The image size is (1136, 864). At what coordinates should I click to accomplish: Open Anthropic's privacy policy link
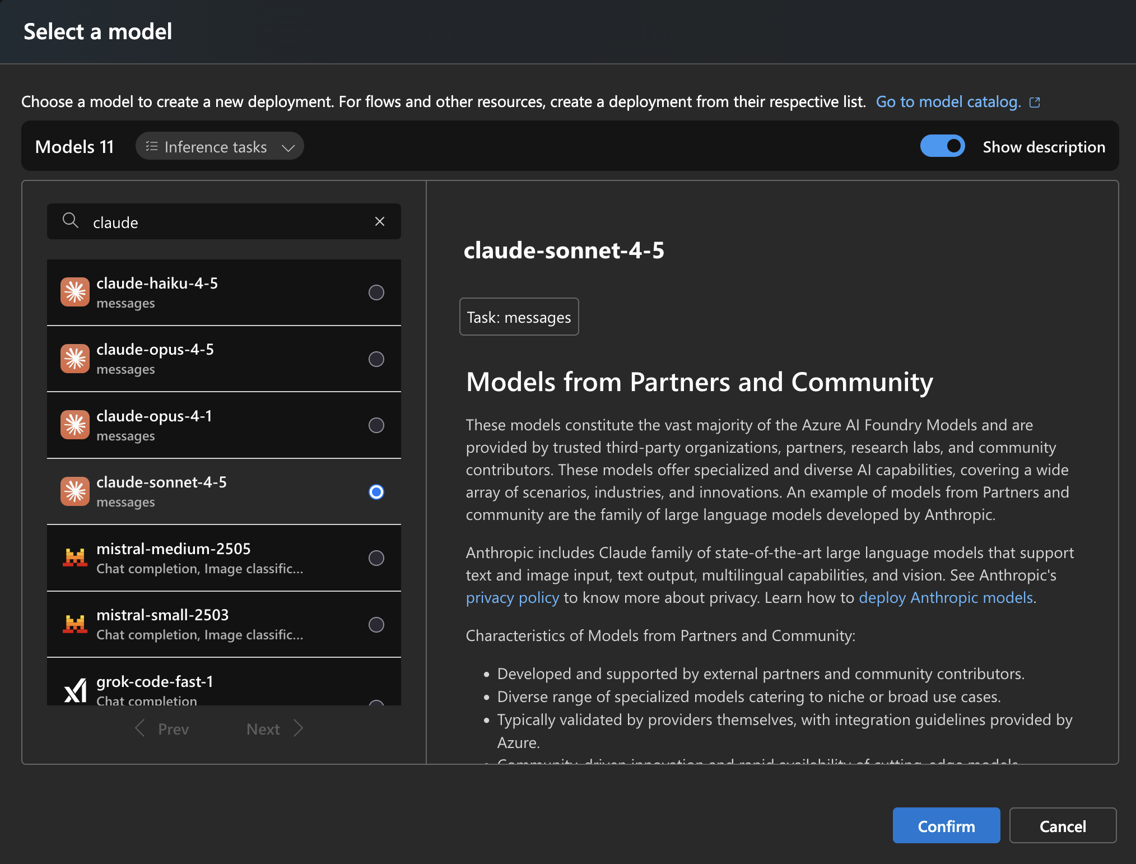point(511,597)
